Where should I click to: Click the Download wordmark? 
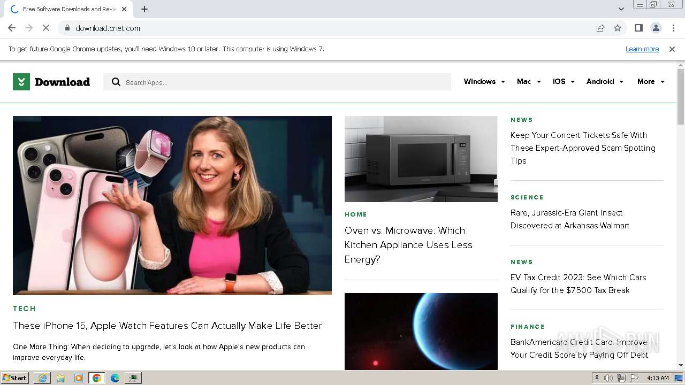(62, 82)
